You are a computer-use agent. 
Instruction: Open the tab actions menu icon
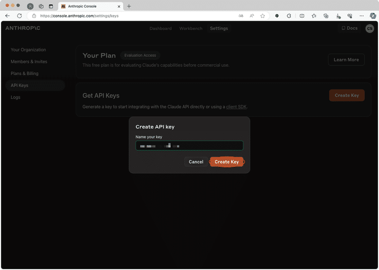click(51, 7)
